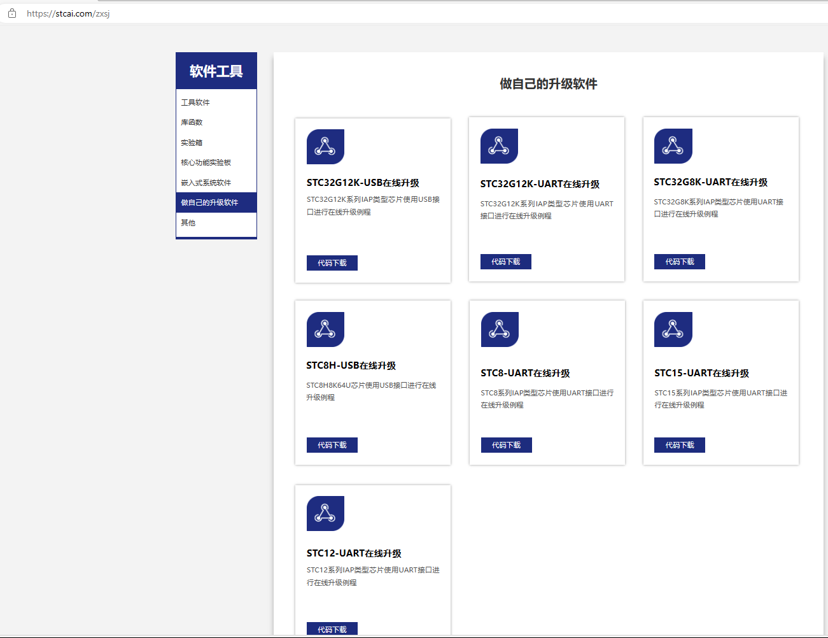Click the STC32G12K系列 USB接口 description text
This screenshot has height=638, width=828.
coord(373,206)
